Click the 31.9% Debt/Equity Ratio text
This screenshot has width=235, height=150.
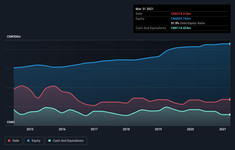click(x=188, y=23)
